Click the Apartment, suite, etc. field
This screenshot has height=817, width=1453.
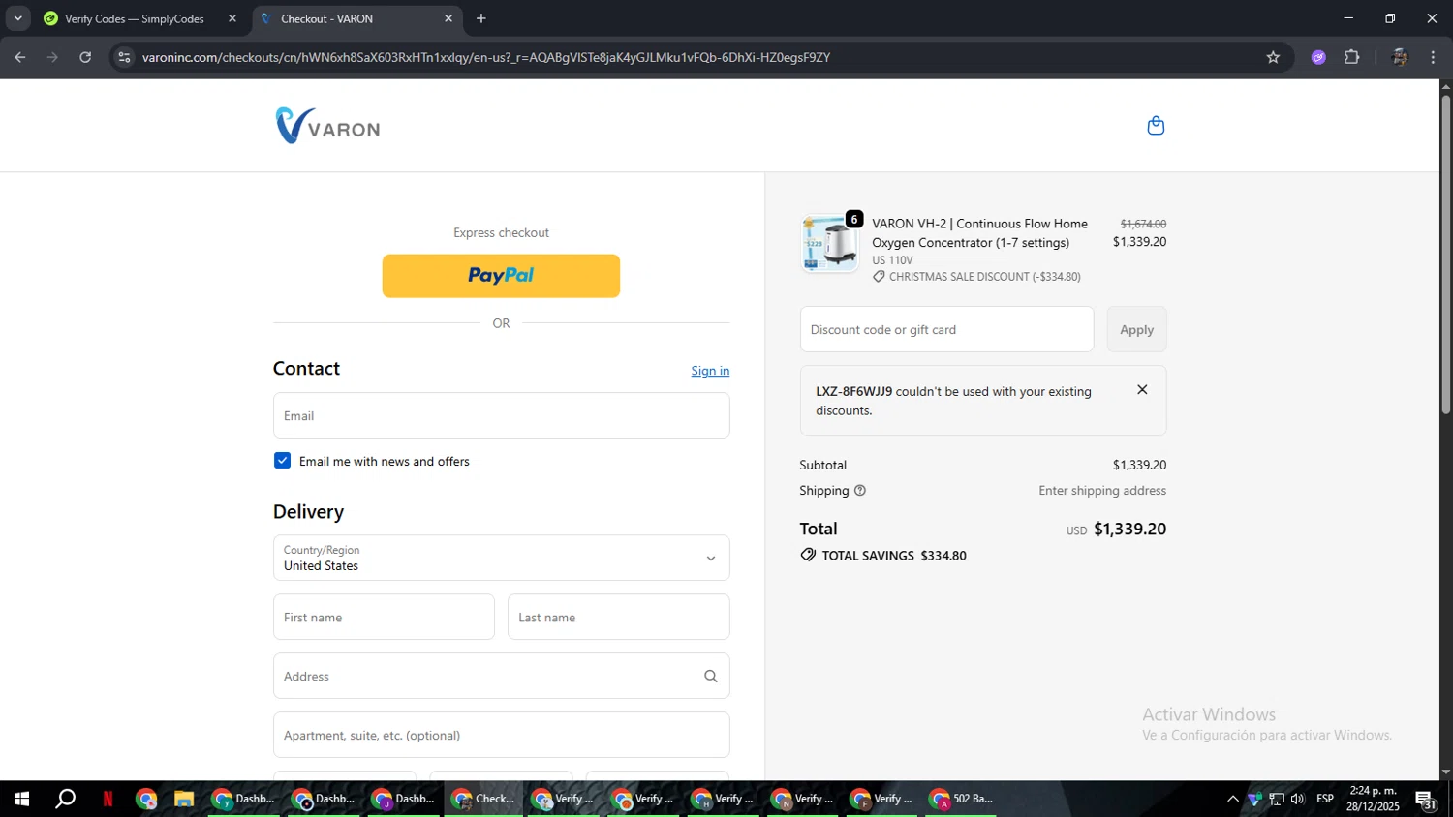pos(501,735)
